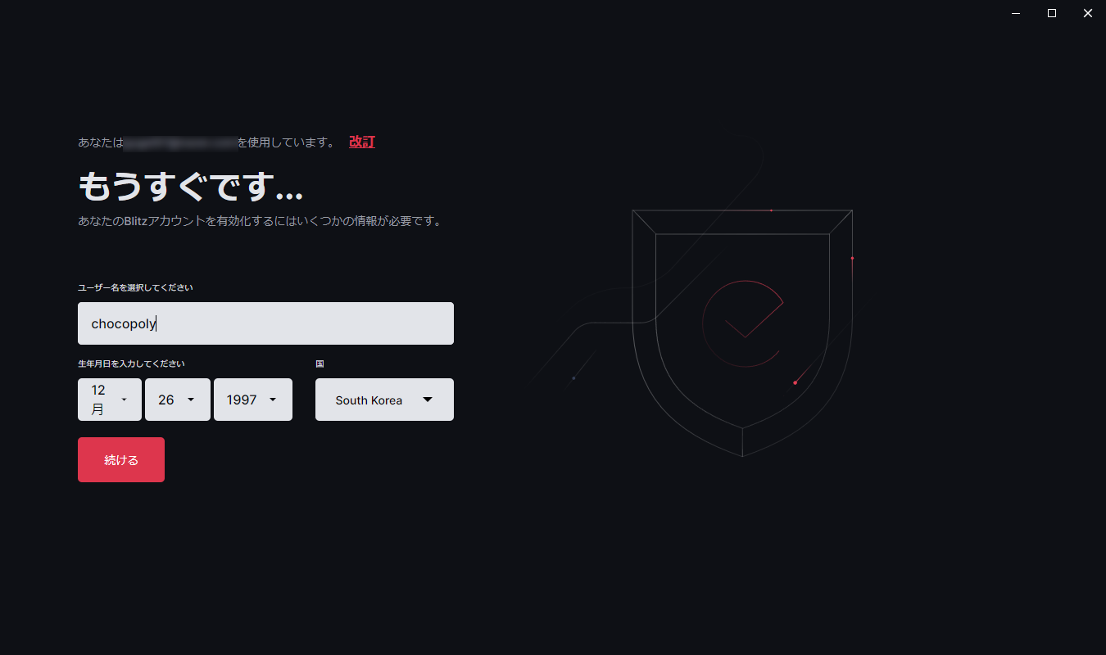Close the Blitz window

(x=1088, y=13)
